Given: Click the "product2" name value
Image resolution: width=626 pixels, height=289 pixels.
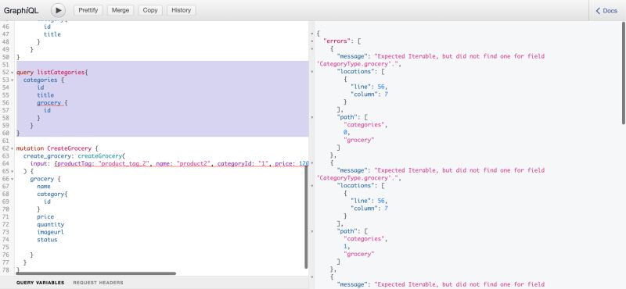Looking at the screenshot, I should coord(193,163).
